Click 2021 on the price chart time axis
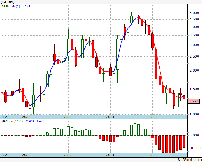 5,117
